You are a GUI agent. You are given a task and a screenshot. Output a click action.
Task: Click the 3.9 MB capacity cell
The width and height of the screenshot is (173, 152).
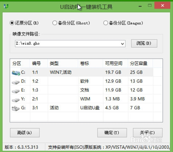137,99
